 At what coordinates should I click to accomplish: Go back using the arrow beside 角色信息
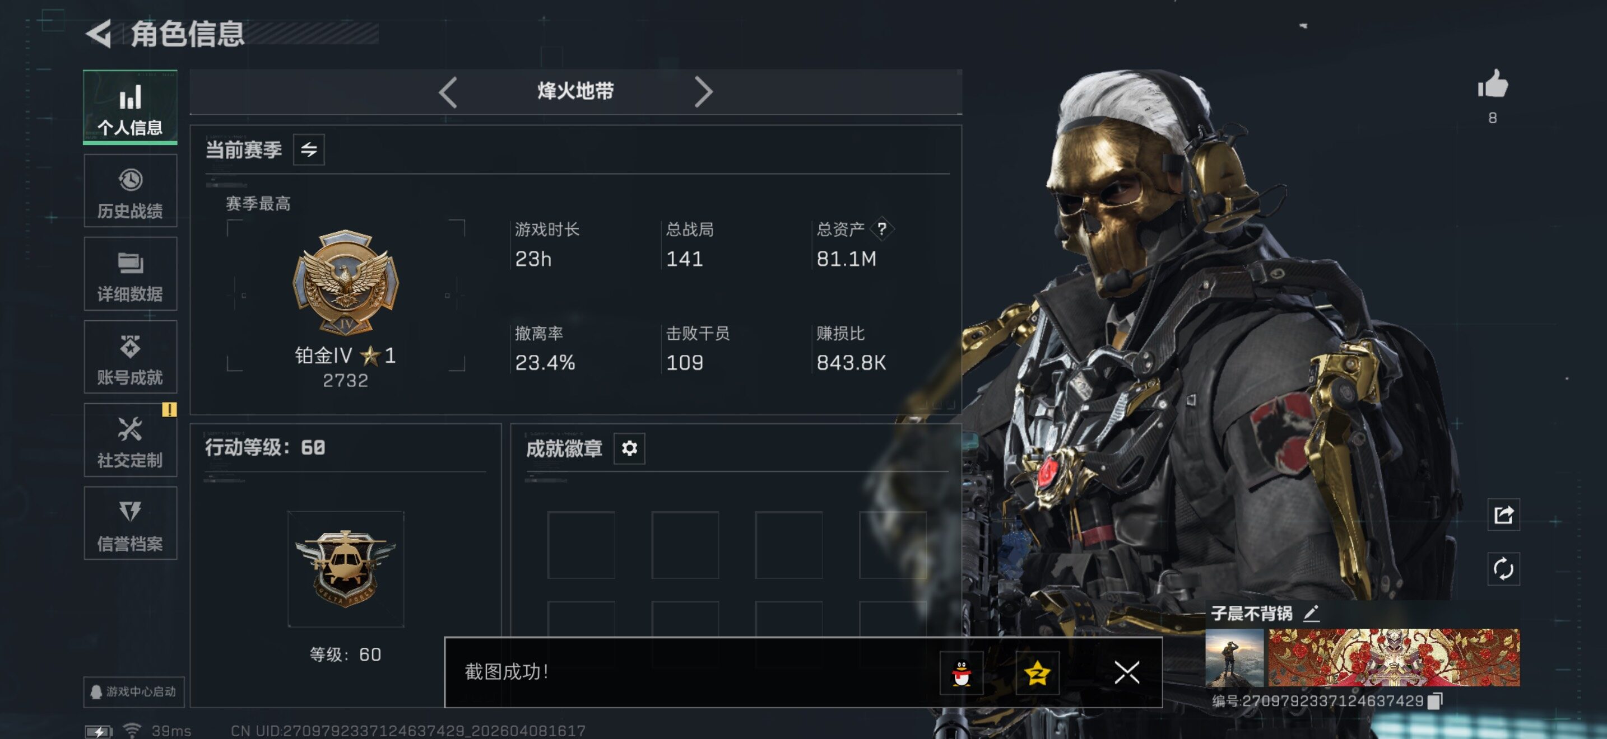(x=99, y=34)
